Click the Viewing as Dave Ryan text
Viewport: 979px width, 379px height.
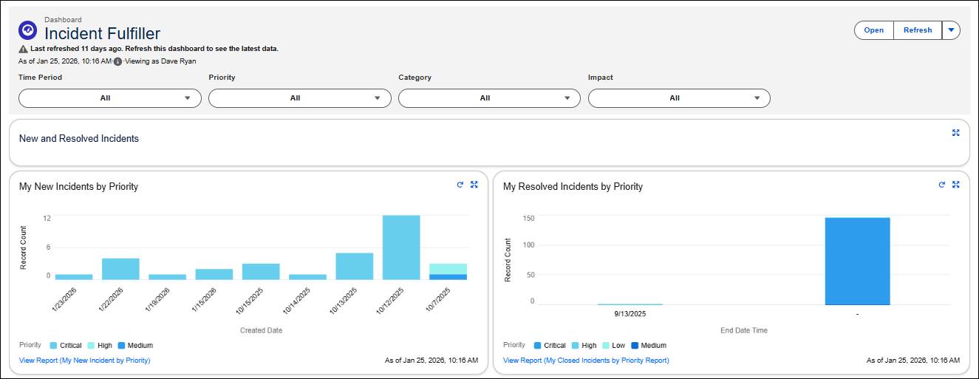[160, 61]
